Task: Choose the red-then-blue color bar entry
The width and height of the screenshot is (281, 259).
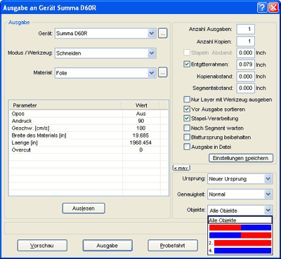Action: tap(240, 227)
